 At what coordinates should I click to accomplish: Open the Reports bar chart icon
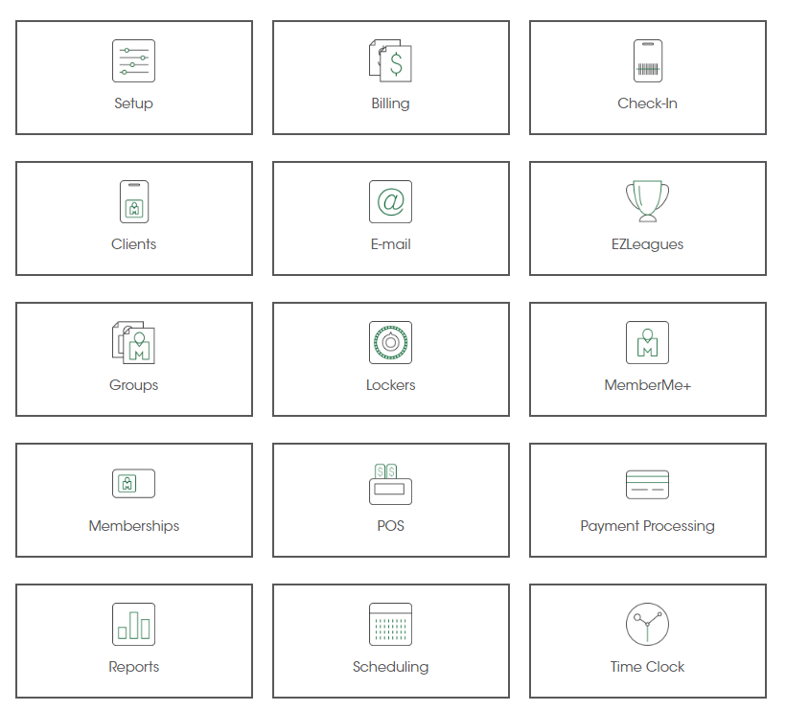pos(133,623)
